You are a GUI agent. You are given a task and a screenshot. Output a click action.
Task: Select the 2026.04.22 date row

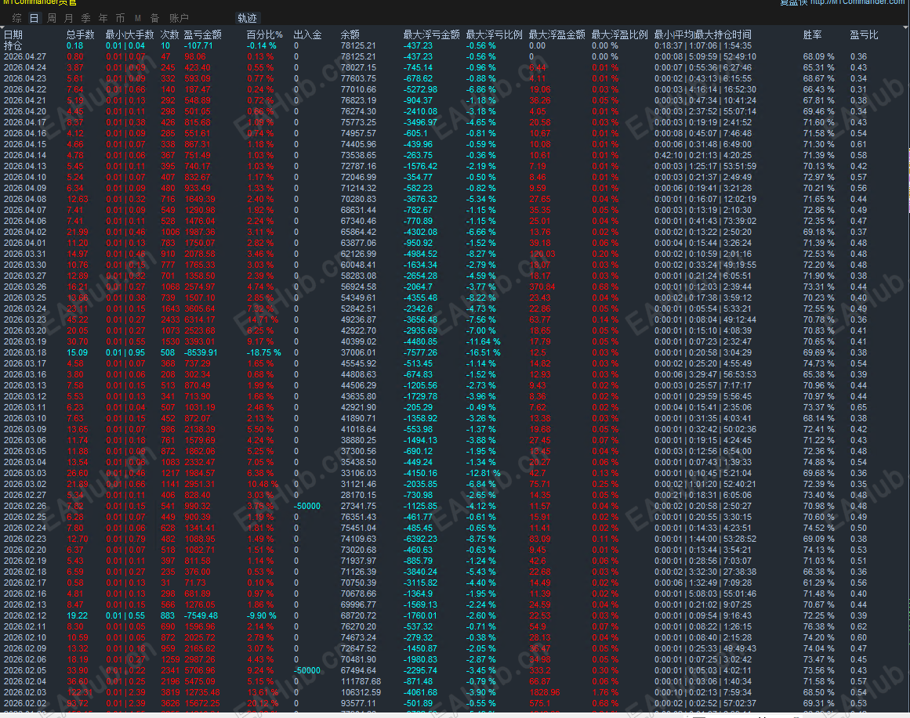25,90
